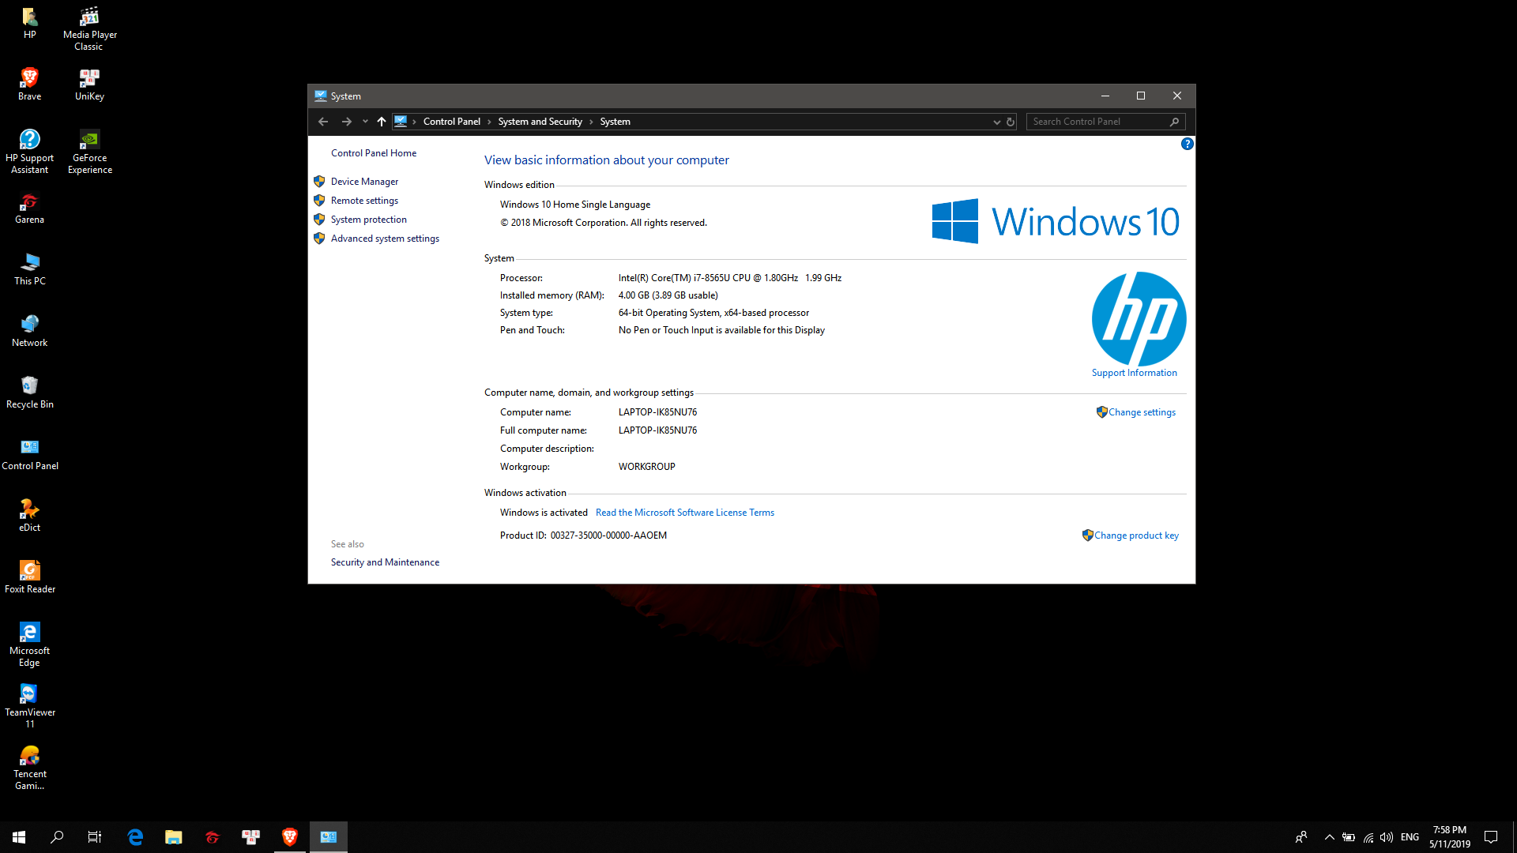This screenshot has width=1517, height=853.
Task: Open Security and Maintenance link
Action: click(385, 562)
